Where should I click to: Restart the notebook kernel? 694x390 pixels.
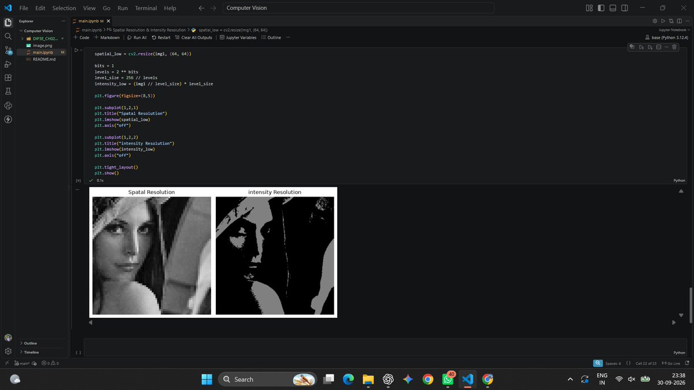pos(161,38)
